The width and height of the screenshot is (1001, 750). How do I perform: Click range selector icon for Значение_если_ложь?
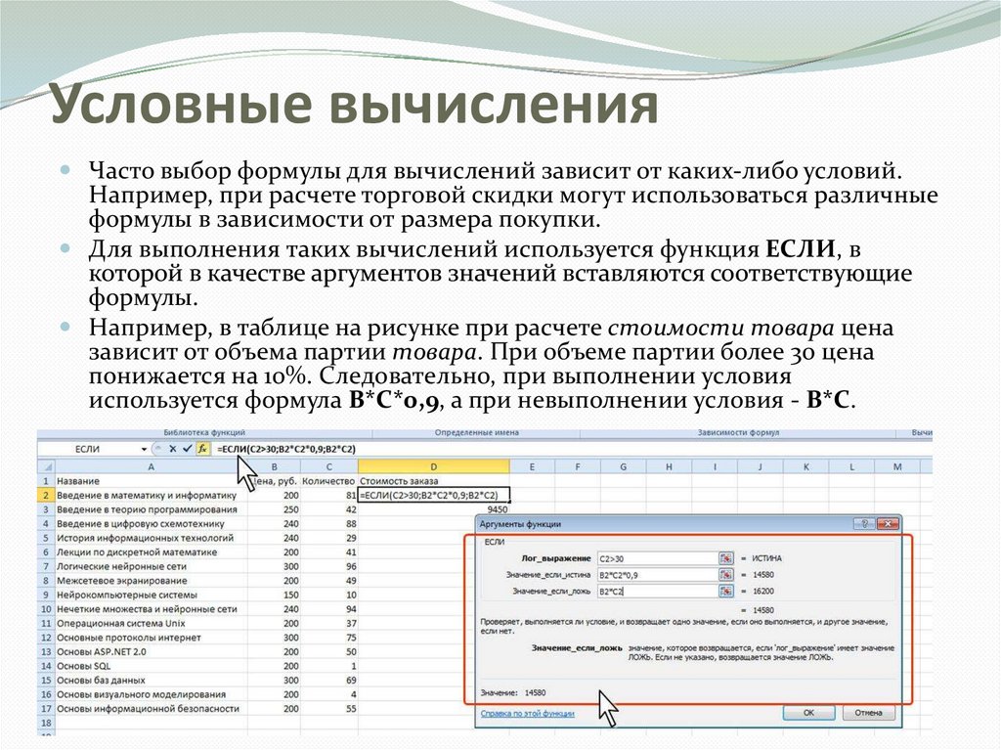(725, 592)
